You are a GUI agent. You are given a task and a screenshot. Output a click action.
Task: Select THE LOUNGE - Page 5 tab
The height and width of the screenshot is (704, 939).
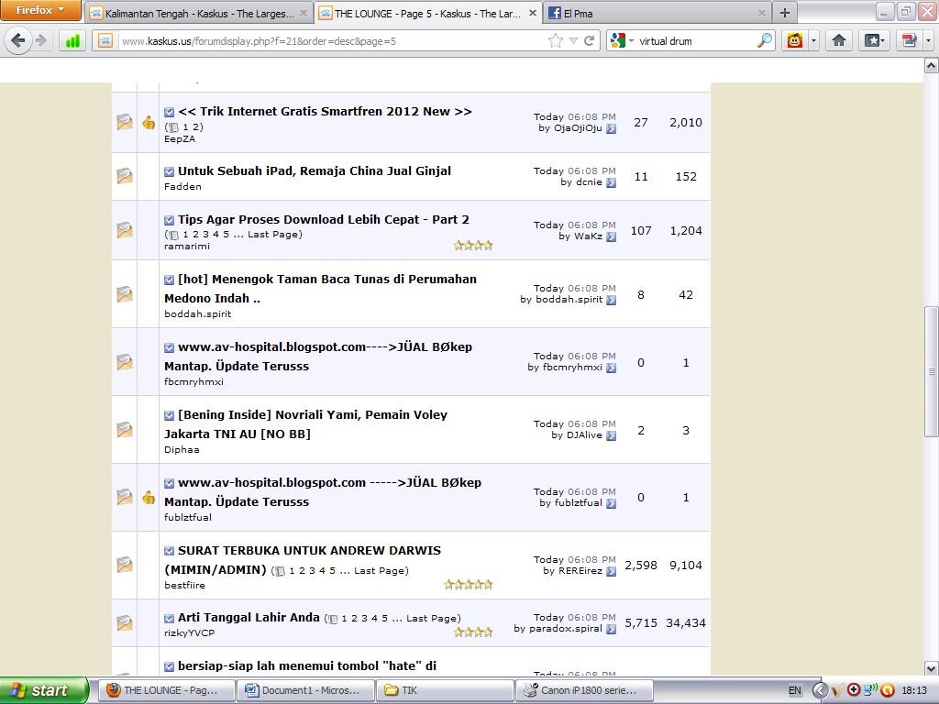[x=427, y=13]
